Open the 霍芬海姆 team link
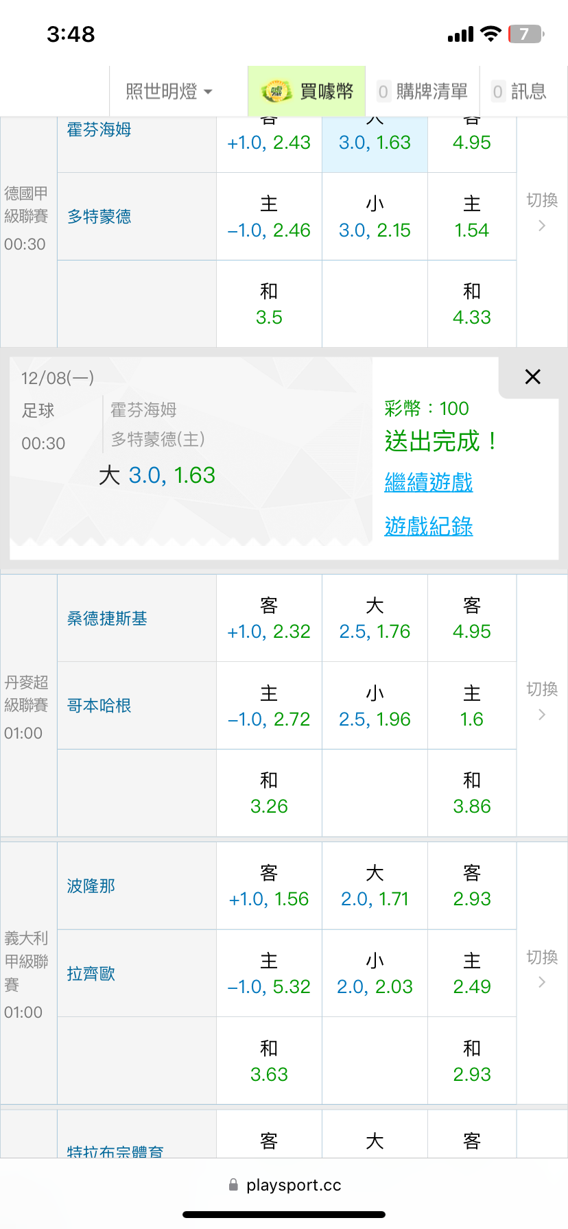The height and width of the screenshot is (1229, 568). click(x=99, y=130)
